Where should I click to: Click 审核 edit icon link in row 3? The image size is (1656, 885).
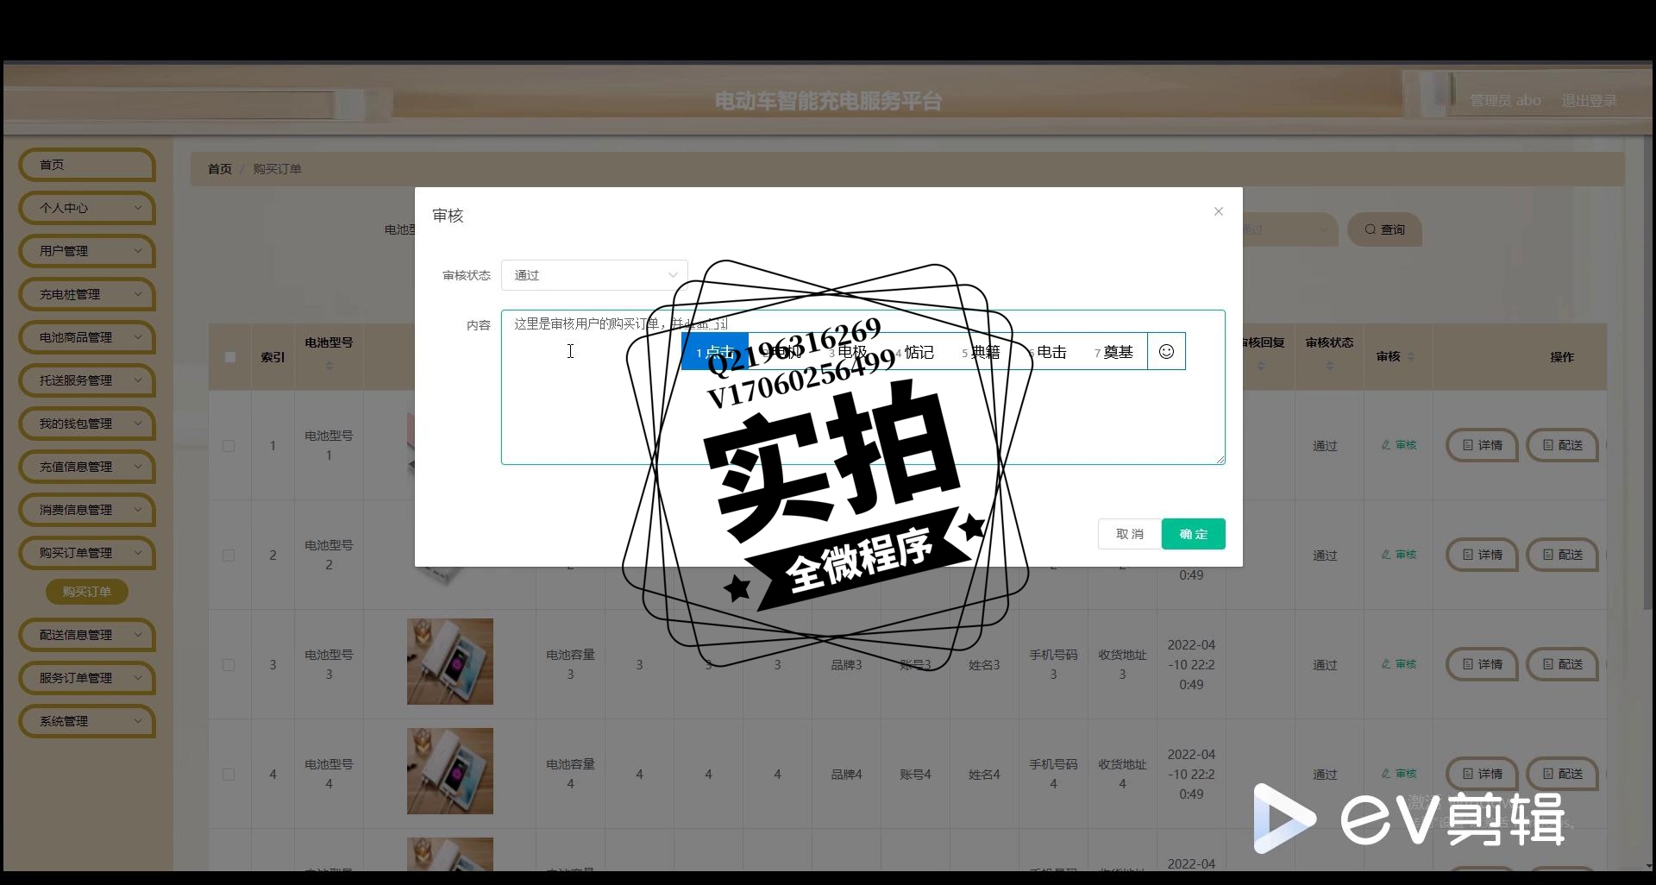[x=1399, y=664]
